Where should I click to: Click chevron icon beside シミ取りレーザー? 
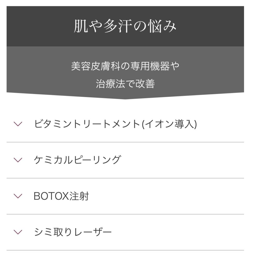(x=18, y=232)
